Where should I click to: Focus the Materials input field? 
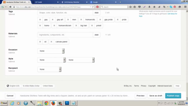(x=65, y=35)
